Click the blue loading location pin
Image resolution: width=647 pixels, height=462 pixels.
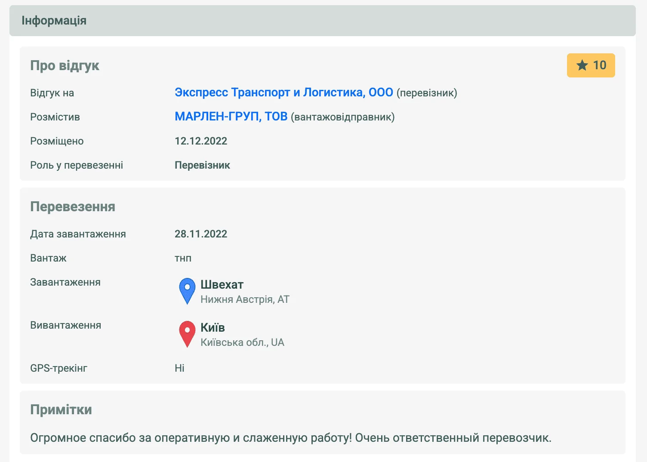pyautogui.click(x=187, y=290)
